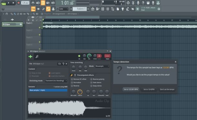Click the 09 Eclipse audio clip waveform
This screenshot has width=197, height=120.
tap(120, 26)
